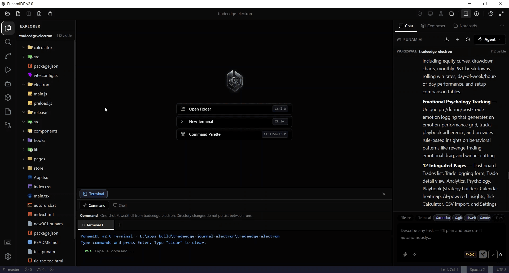Open the Agent mode dropdown
Viewport: 509px width, 273px height.
[490, 39]
